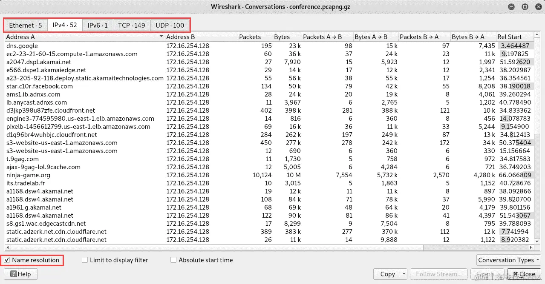The image size is (545, 284).
Task: Select the d3jkp398u87zfe.cloudfront.net row
Action: 269,111
